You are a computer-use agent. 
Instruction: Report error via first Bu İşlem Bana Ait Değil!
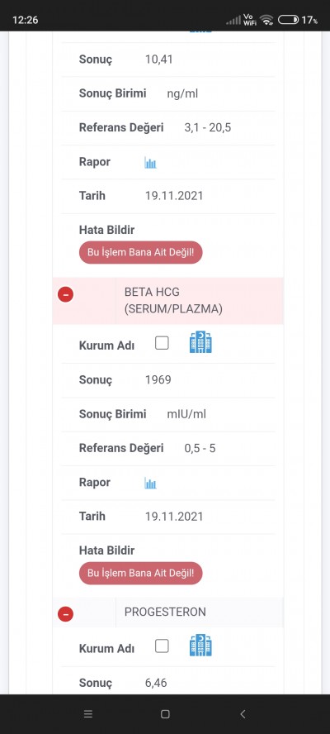[x=141, y=253]
